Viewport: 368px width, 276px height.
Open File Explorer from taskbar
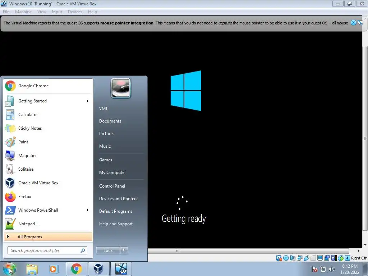click(32, 269)
